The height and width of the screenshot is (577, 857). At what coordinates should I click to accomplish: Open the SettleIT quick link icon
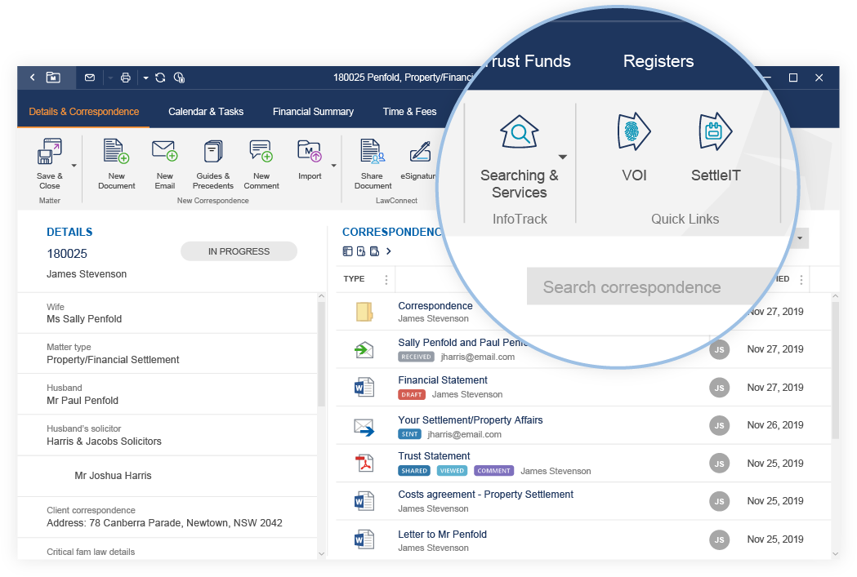click(715, 131)
